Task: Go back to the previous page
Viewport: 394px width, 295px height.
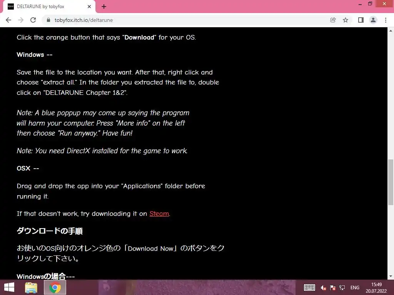Action: coord(8,20)
